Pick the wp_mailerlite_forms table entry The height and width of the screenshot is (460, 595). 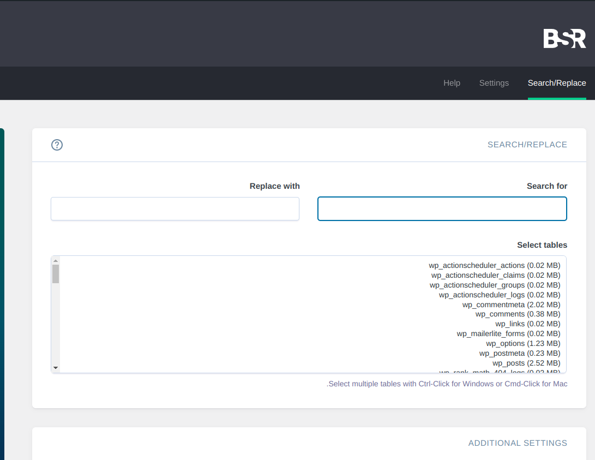click(508, 334)
